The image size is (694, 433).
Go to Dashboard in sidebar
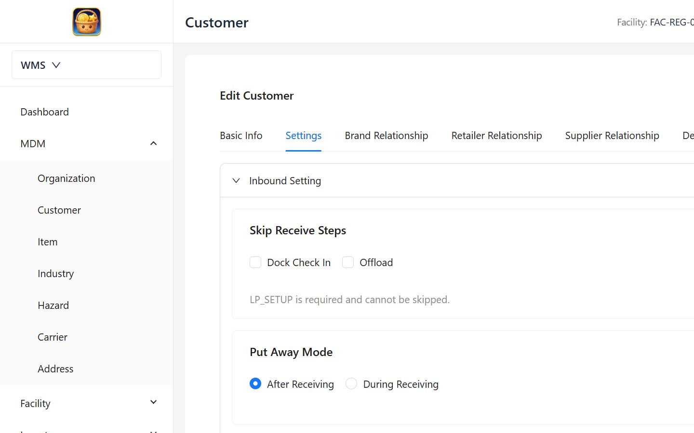click(x=44, y=112)
